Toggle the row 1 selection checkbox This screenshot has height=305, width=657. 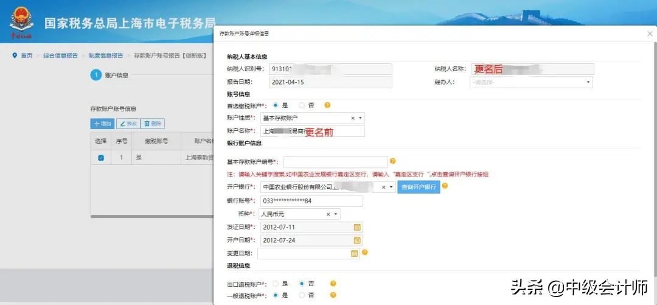101,158
